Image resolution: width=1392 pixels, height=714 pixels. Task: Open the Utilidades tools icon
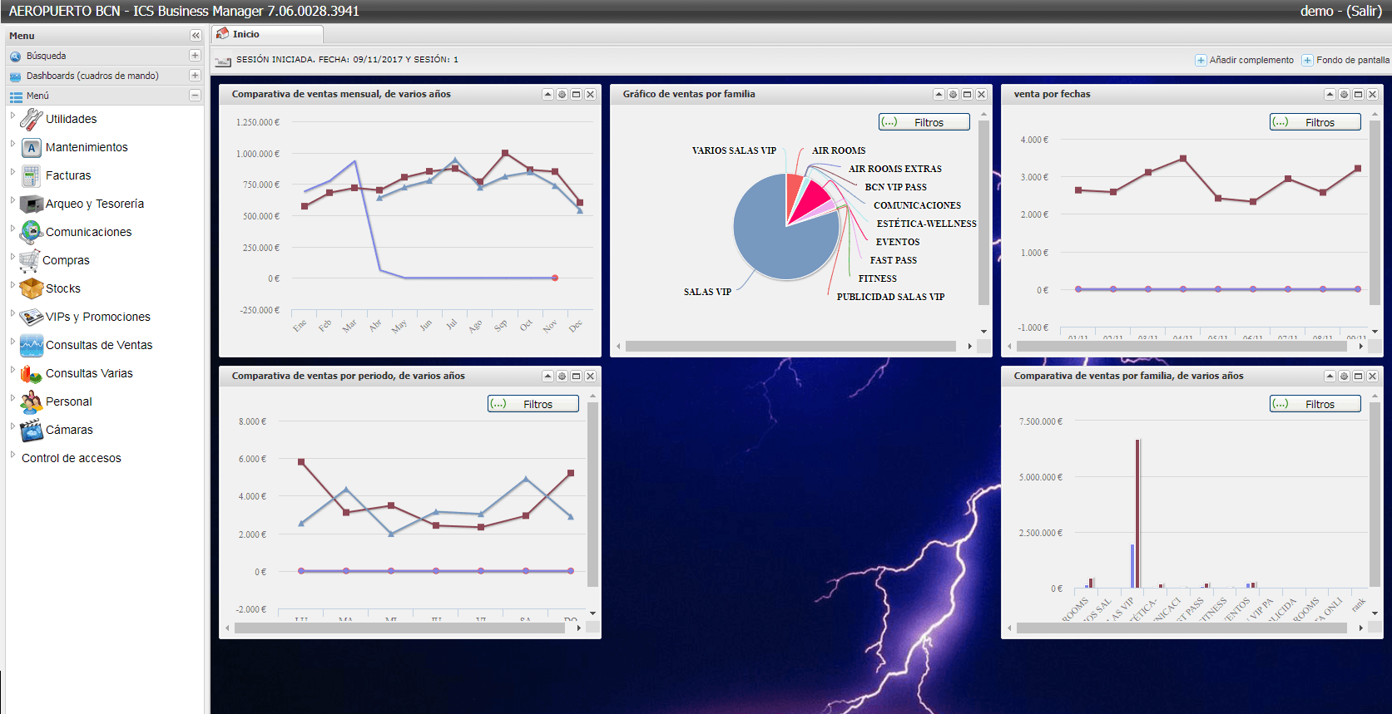[x=31, y=120]
